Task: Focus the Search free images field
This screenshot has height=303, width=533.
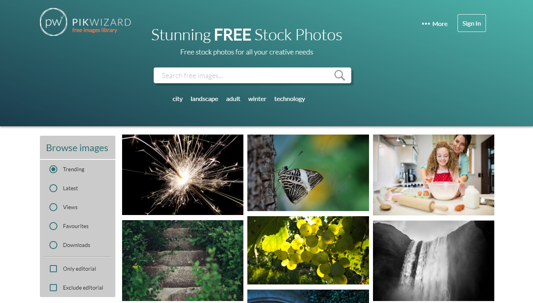Action: 244,75
